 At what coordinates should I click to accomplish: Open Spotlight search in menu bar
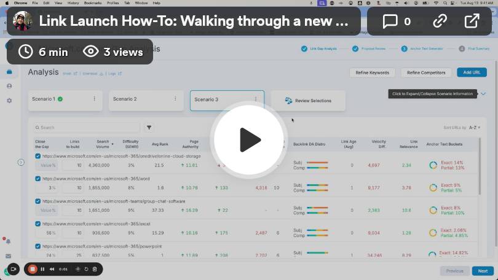tap(445, 3)
